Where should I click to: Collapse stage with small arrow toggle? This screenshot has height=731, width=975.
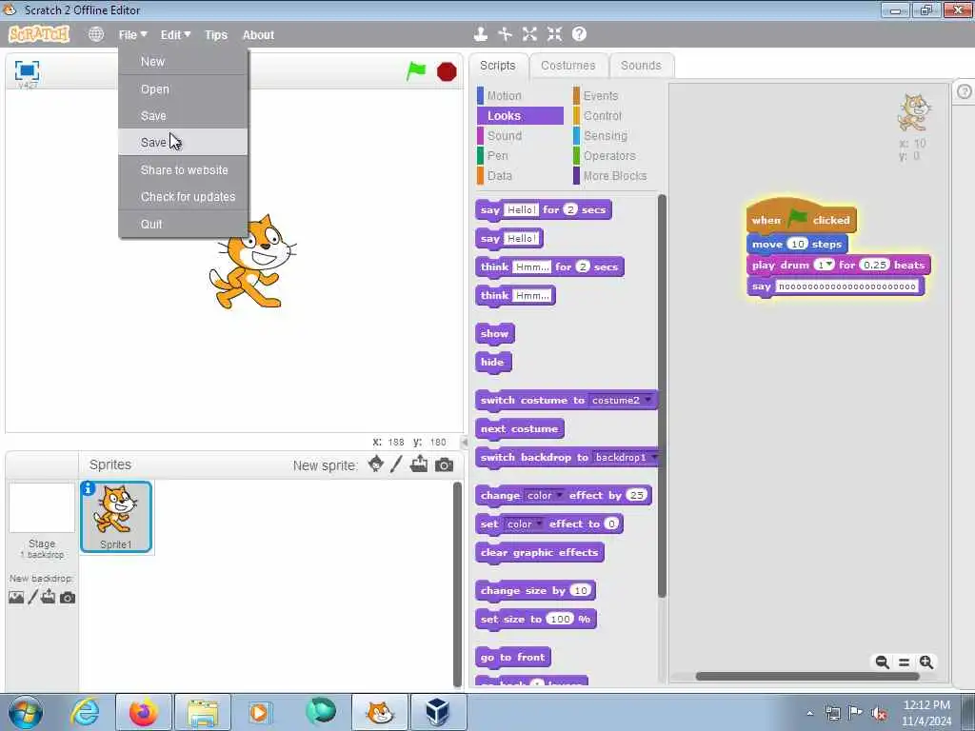point(464,443)
